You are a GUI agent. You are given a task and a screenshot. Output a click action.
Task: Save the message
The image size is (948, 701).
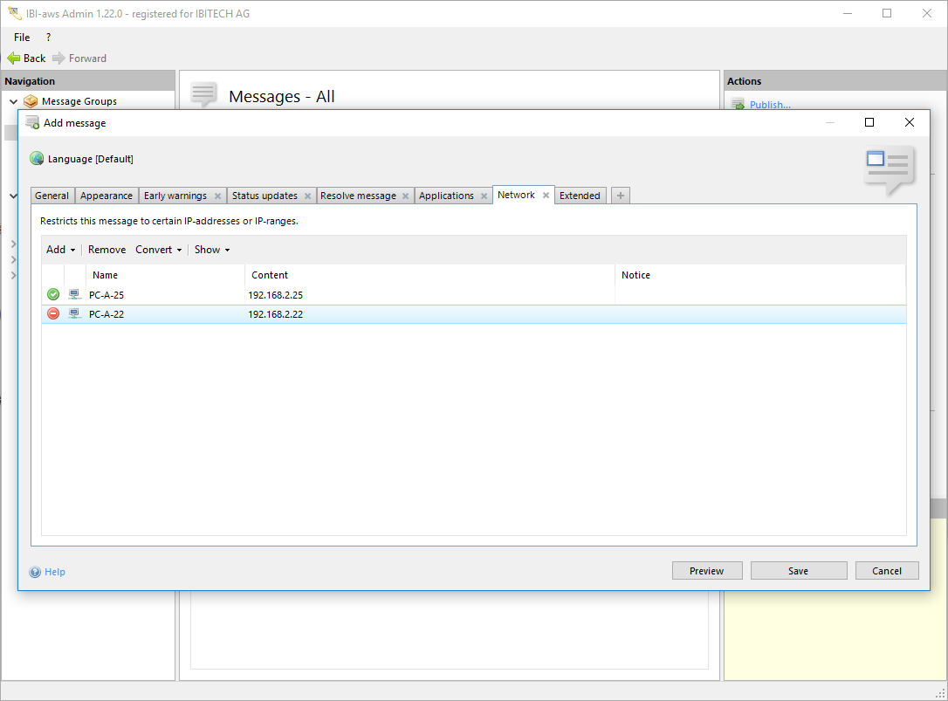(798, 571)
